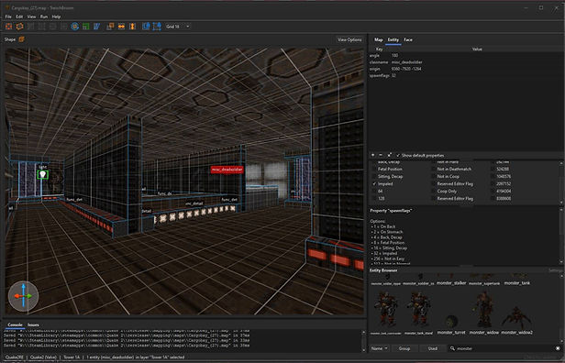Flip selection horizontally
Viewport: 565px width, 363px height.
click(x=121, y=27)
